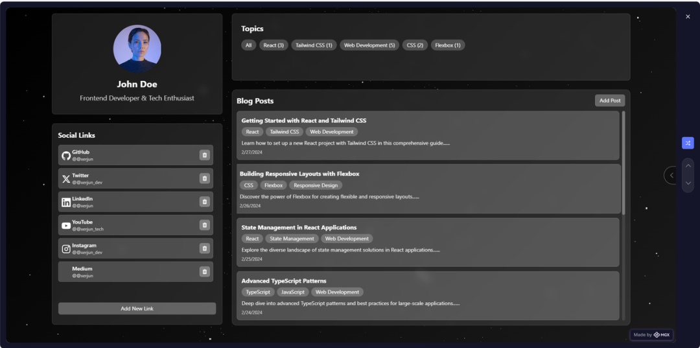Filter posts by React (3) topic
The height and width of the screenshot is (348, 700).
[x=274, y=45]
